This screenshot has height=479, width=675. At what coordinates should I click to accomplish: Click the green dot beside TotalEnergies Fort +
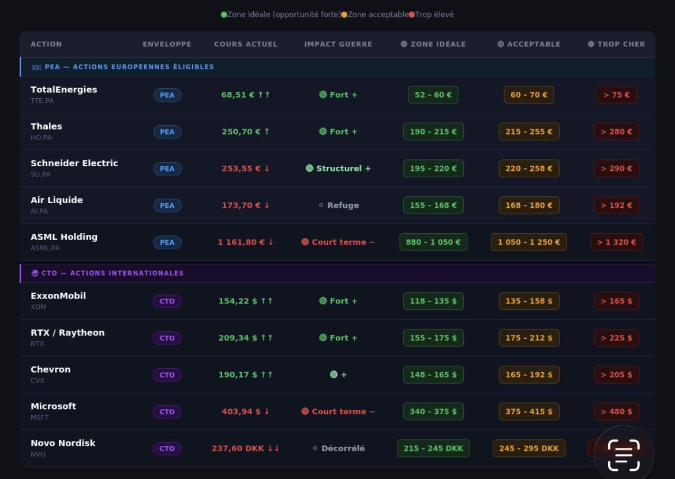323,95
